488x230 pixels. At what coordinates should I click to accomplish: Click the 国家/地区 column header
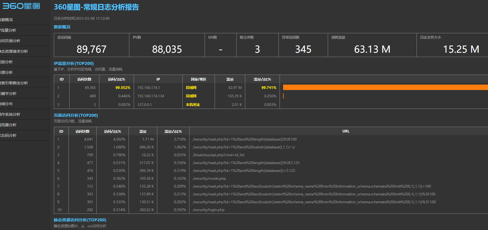[x=199, y=79]
